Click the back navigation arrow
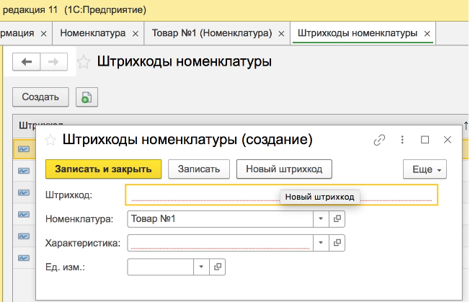Screen dimensions: 470x302 27,62
